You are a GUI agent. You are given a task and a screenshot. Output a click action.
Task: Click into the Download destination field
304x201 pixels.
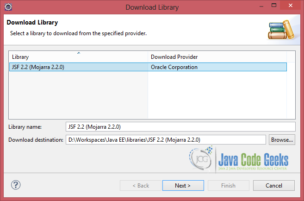(x=166, y=140)
